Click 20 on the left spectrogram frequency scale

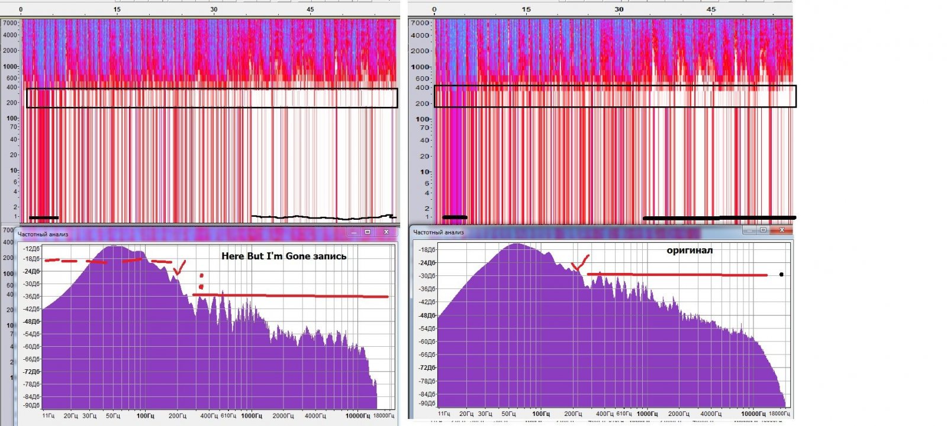[14, 155]
